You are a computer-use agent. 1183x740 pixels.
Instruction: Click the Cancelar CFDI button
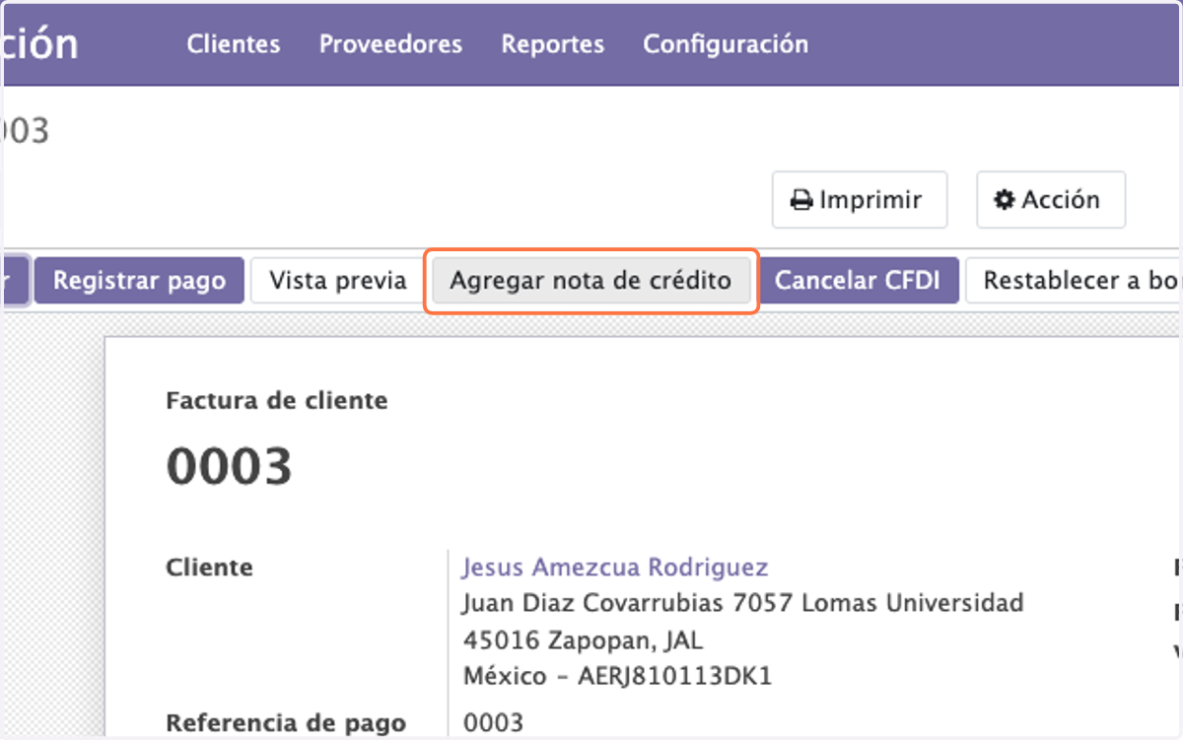[858, 281]
